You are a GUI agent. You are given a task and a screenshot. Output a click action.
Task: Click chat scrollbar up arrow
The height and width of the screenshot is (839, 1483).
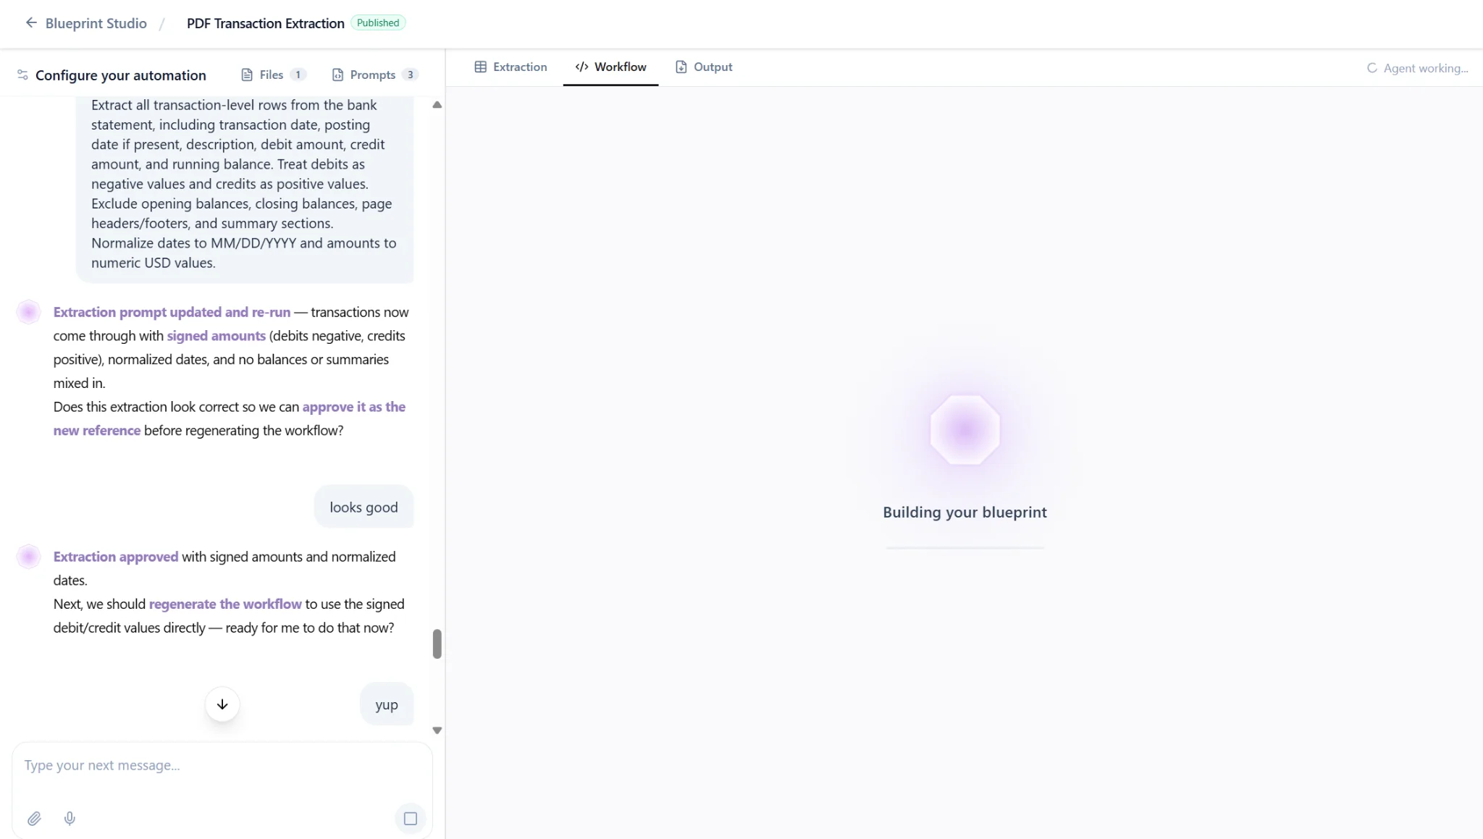point(437,105)
